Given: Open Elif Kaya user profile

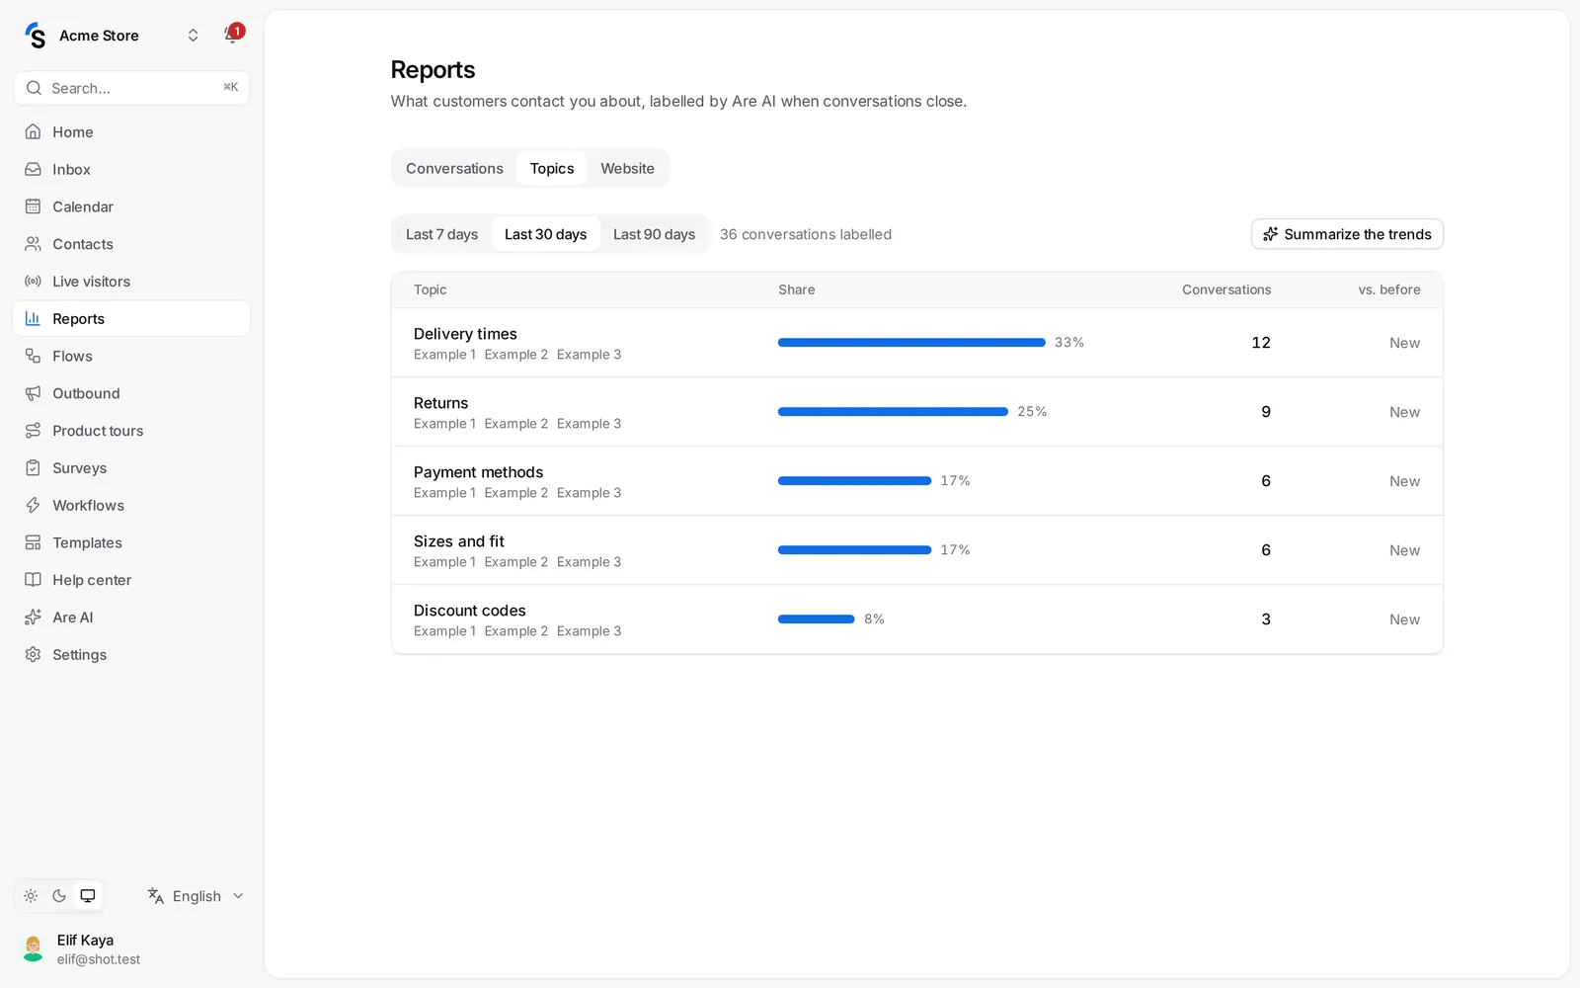Looking at the screenshot, I should 131,948.
